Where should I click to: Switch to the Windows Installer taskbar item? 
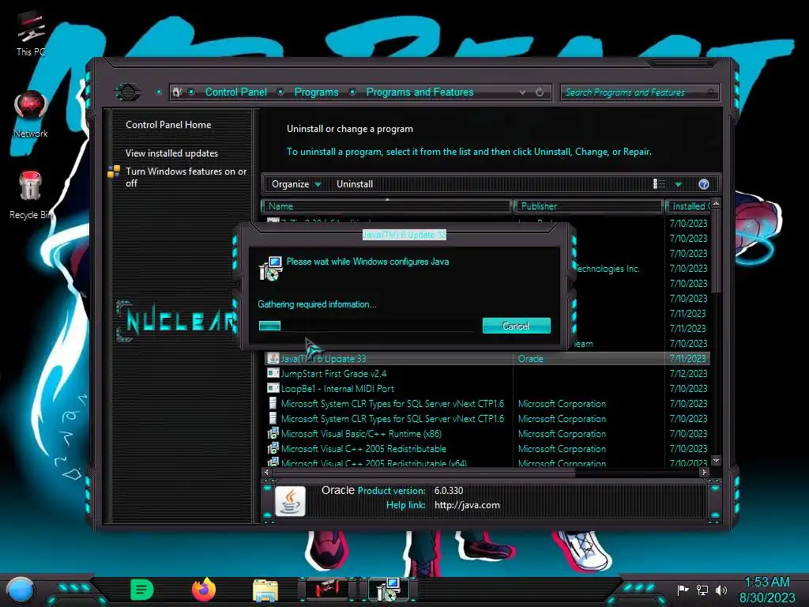pos(388,590)
